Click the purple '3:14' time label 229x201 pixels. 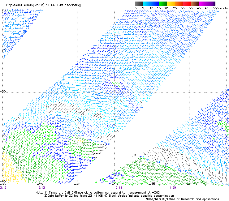tap(119, 188)
